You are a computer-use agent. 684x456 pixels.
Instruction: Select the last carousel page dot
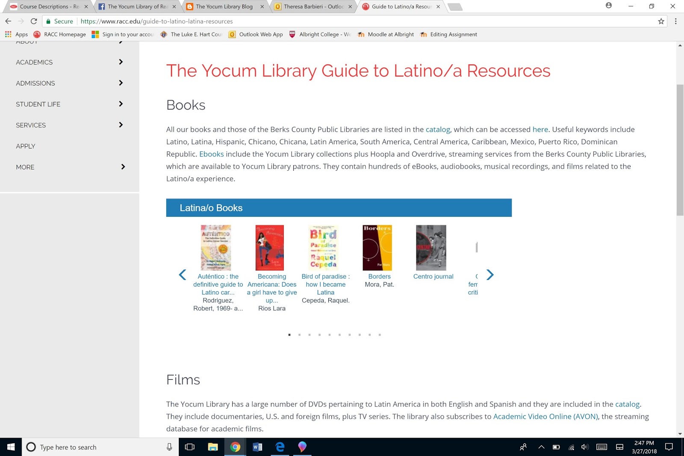380,335
